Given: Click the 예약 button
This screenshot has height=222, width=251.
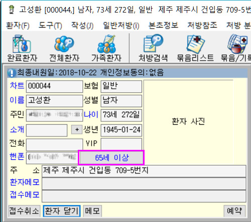Looking at the screenshot, I should click(234, 211).
